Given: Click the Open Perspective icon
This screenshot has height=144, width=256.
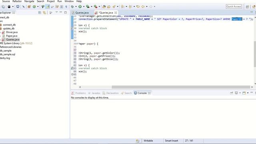Looking at the screenshot, I should 247,7.
